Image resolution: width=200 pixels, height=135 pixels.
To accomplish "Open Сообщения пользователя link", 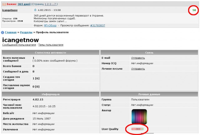I will tap(19, 45).
